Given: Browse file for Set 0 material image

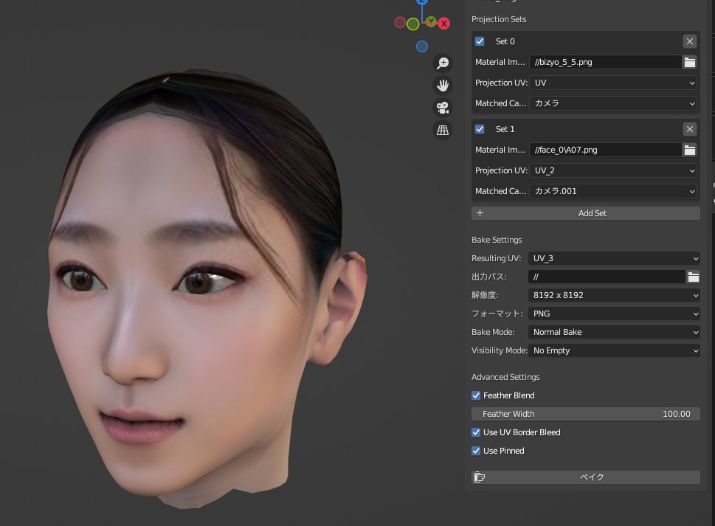Looking at the screenshot, I should pyautogui.click(x=690, y=62).
